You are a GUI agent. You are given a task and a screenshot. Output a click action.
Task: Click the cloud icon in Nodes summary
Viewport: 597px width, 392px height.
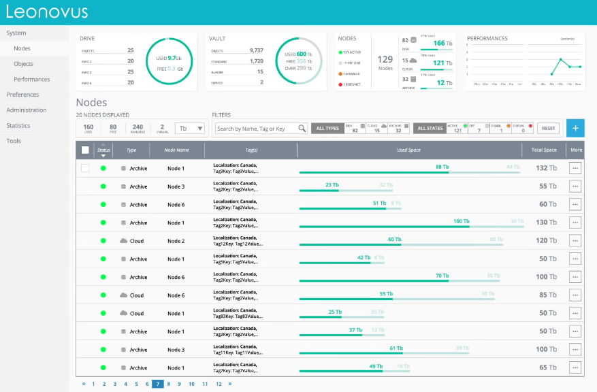pos(413,61)
